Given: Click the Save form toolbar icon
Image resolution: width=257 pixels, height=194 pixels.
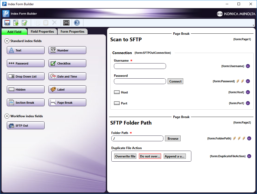Looking at the screenshot, I should (x=7, y=23).
